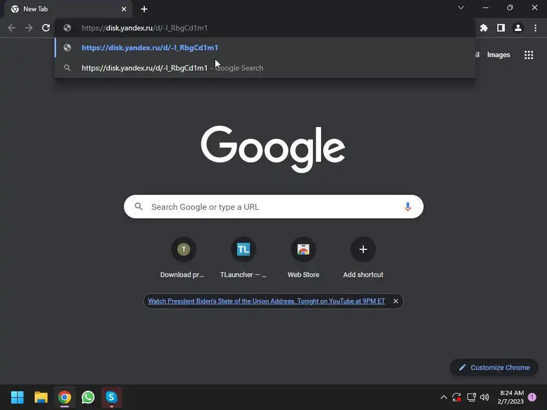Open the Chrome profile avatar
The image size is (547, 410).
coord(518,28)
